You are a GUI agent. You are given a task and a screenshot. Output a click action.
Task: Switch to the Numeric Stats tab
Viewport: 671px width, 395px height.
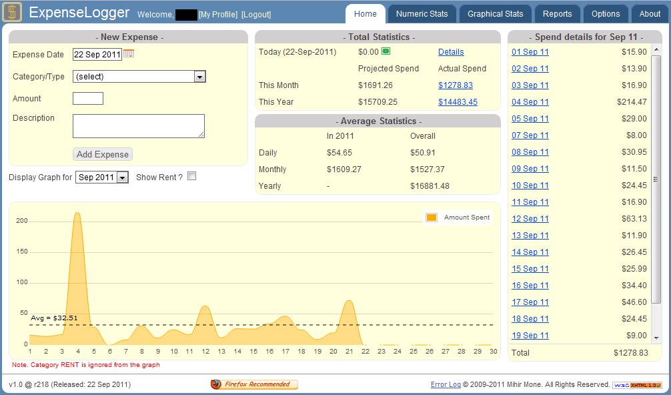click(422, 14)
